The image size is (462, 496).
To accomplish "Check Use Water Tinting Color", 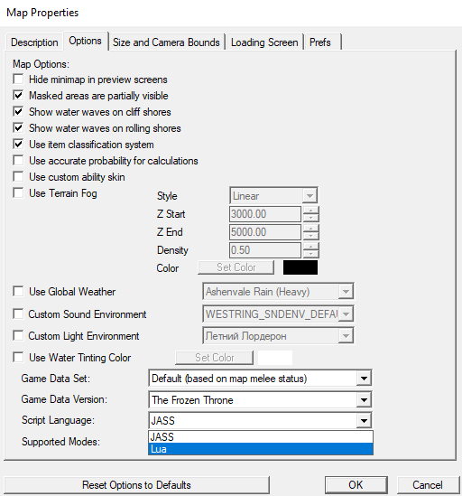I will click(18, 358).
